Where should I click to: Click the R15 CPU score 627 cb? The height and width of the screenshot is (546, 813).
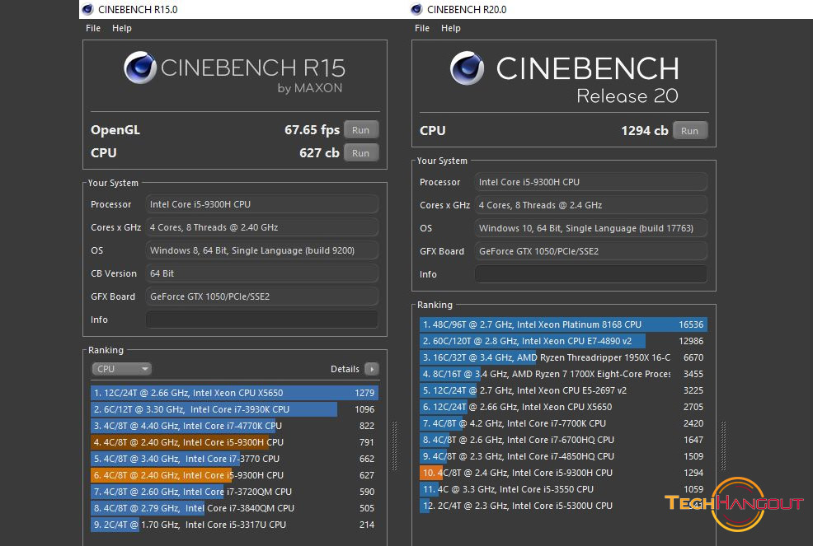pos(319,153)
